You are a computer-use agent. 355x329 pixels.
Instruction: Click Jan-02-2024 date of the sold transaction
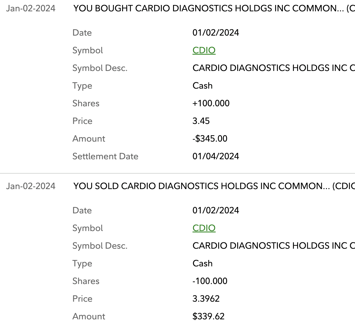[x=31, y=186]
